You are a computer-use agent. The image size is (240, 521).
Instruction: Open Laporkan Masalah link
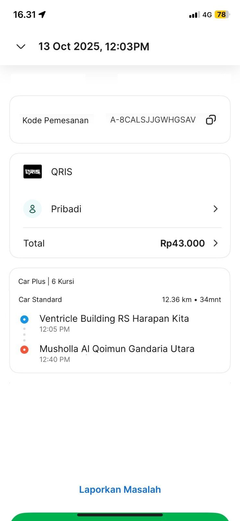(120, 489)
